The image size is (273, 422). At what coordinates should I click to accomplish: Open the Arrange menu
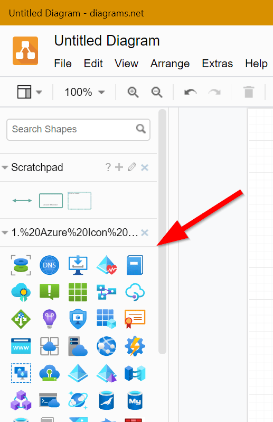(170, 64)
